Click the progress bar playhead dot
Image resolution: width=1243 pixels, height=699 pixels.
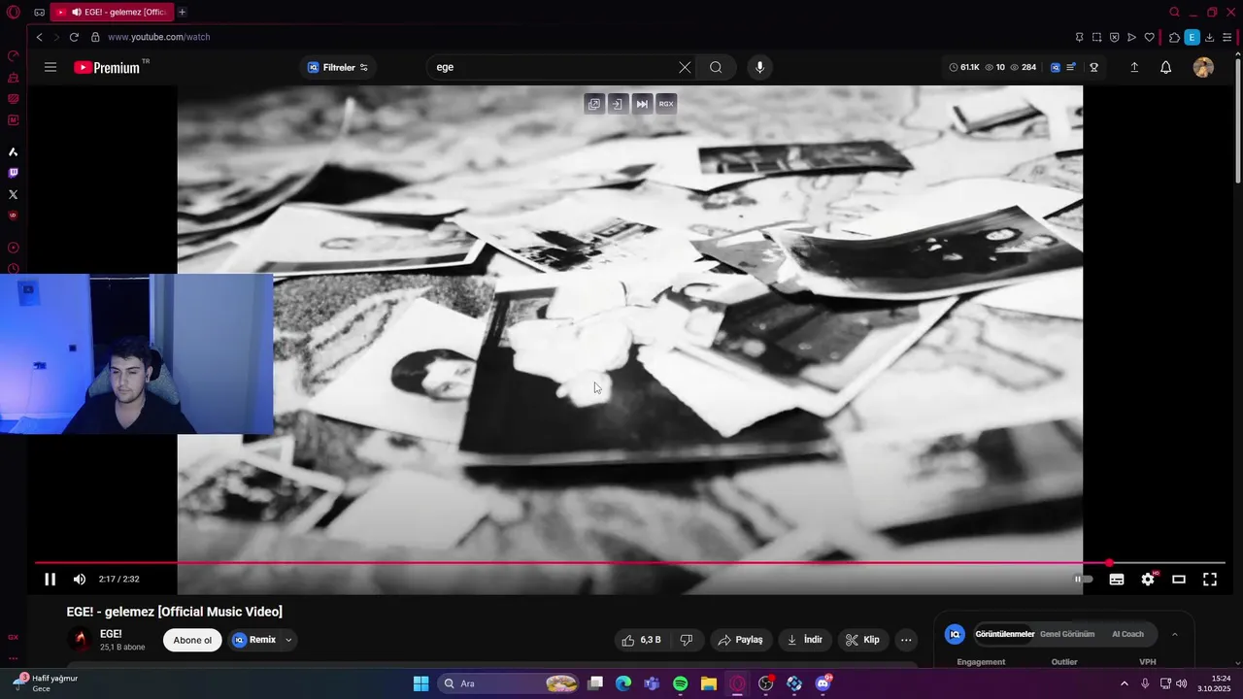[x=1109, y=563]
